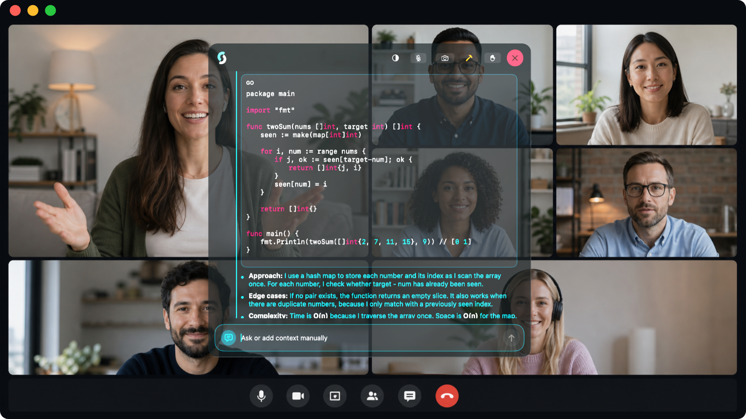Send the message with the up arrow button
Image resolution: width=746 pixels, height=419 pixels.
pyautogui.click(x=511, y=338)
